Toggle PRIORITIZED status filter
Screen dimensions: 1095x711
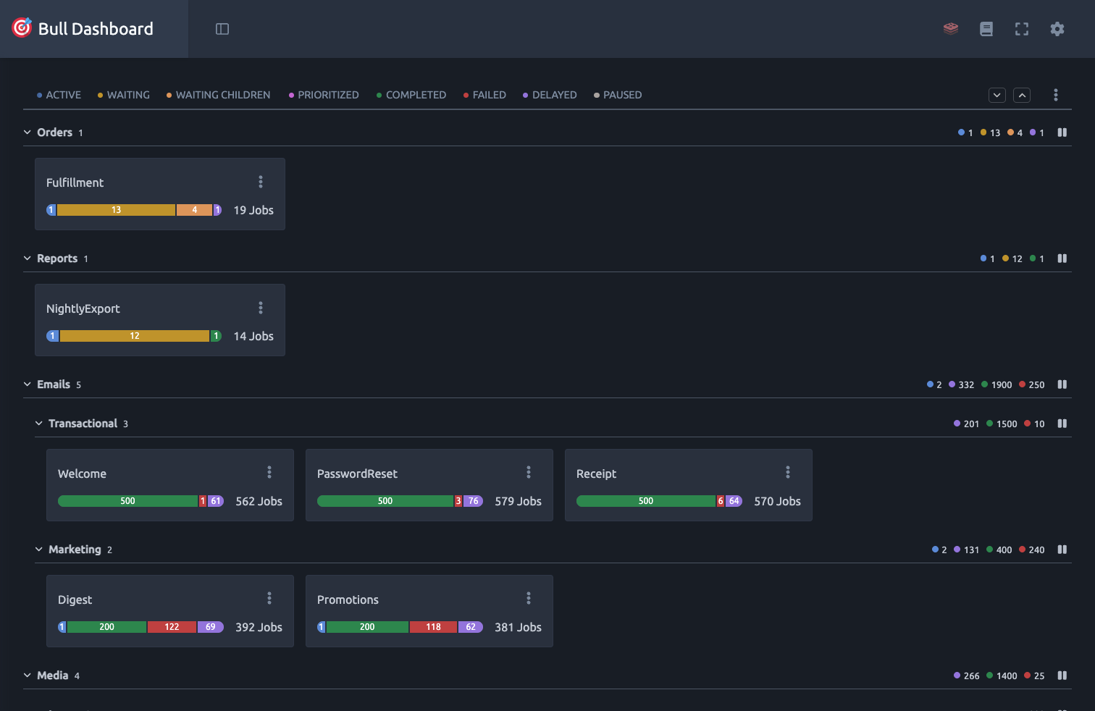(324, 95)
